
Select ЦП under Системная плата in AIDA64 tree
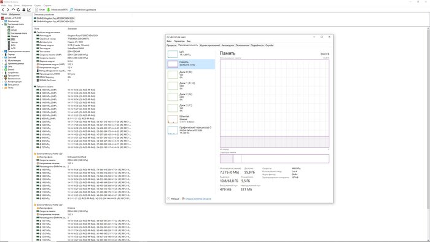[11, 27]
